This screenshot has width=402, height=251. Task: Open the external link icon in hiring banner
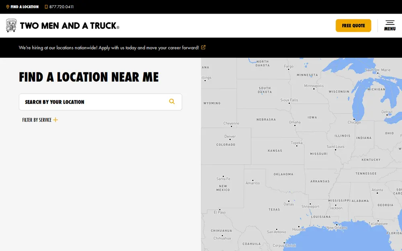pos(203,47)
